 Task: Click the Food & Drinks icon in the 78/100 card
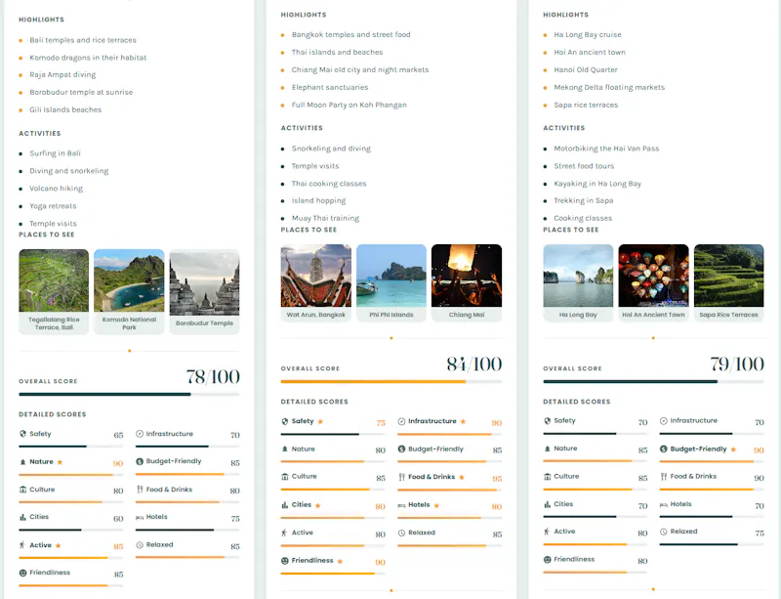tap(140, 490)
